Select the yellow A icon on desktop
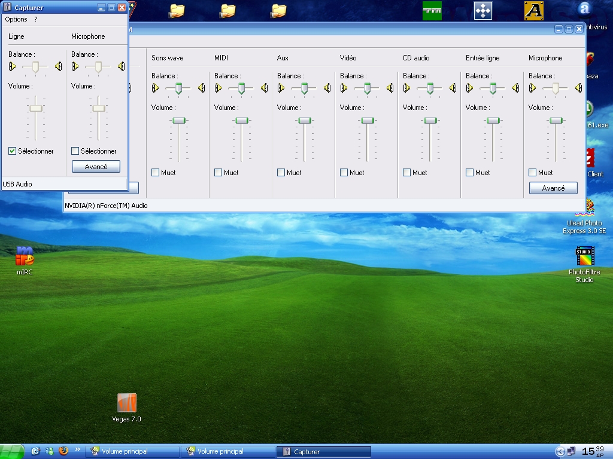The width and height of the screenshot is (613, 459). [x=533, y=11]
